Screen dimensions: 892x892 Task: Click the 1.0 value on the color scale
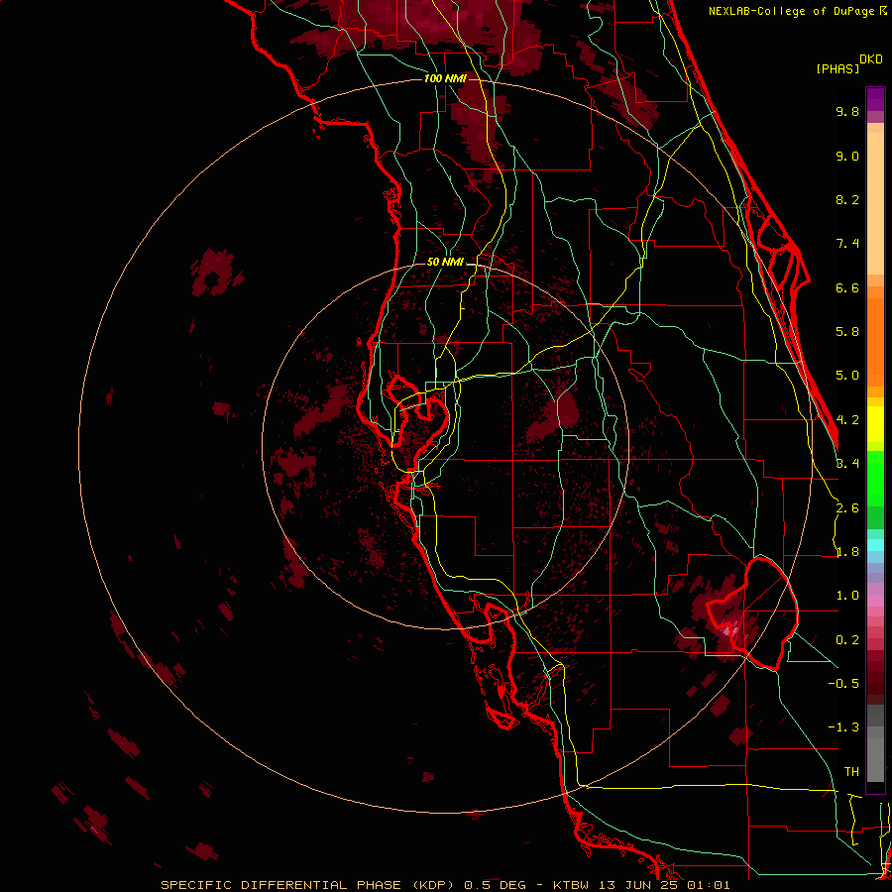pyautogui.click(x=847, y=596)
